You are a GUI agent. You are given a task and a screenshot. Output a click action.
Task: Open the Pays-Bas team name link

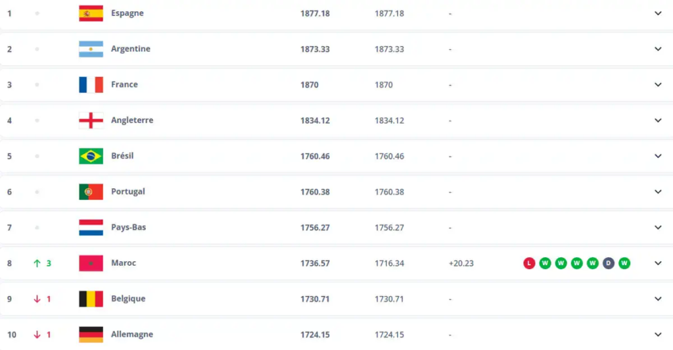coord(129,227)
